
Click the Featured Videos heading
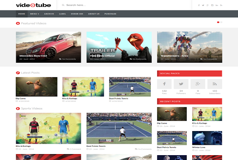(x=34, y=23)
